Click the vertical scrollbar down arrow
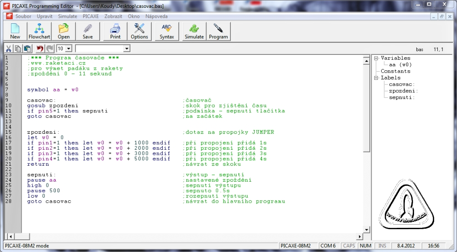Image resolution: width=457 pixels, height=252 pixels. click(366, 229)
